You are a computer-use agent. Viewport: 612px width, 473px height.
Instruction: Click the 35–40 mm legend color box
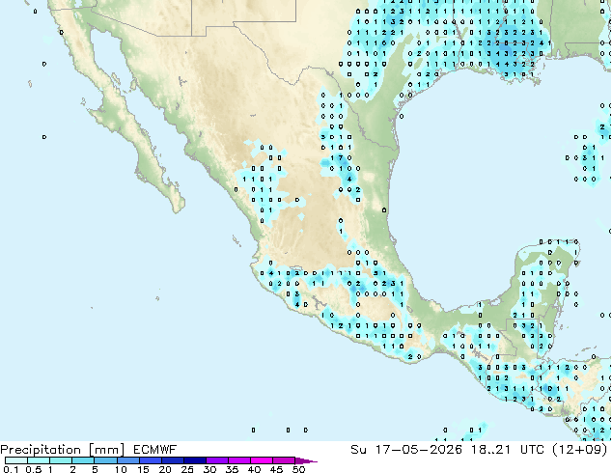tap(238, 460)
